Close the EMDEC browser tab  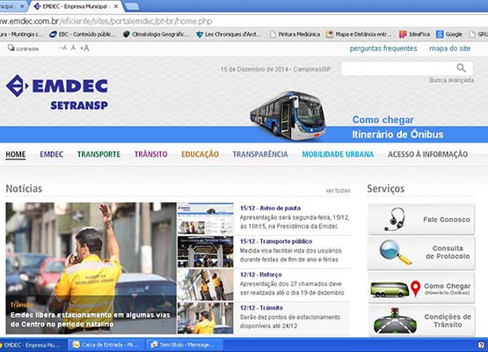click(x=116, y=6)
